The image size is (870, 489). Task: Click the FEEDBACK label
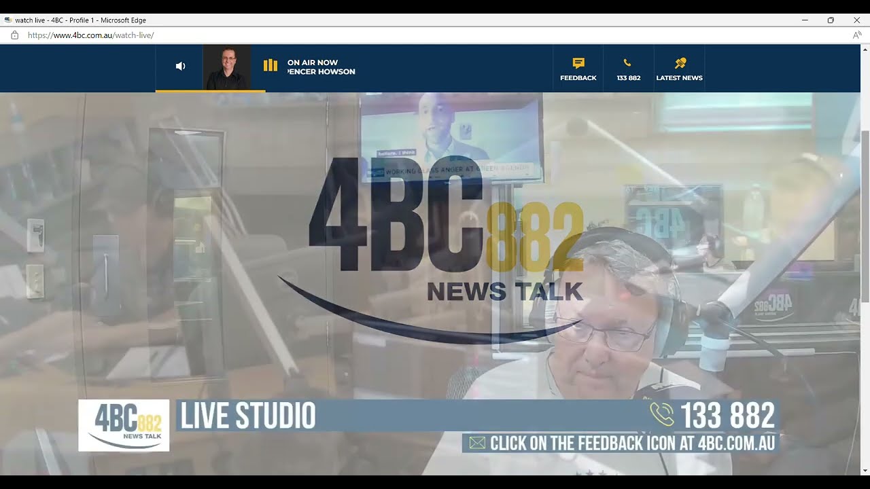(578, 78)
